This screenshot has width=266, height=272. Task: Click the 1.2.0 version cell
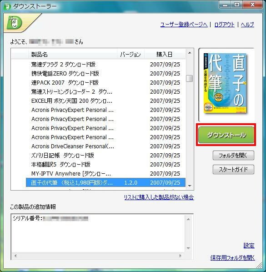pos(131,183)
